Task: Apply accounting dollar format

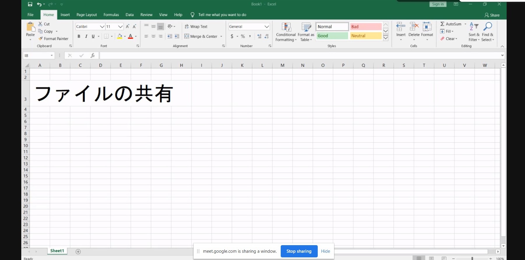Action: [232, 36]
